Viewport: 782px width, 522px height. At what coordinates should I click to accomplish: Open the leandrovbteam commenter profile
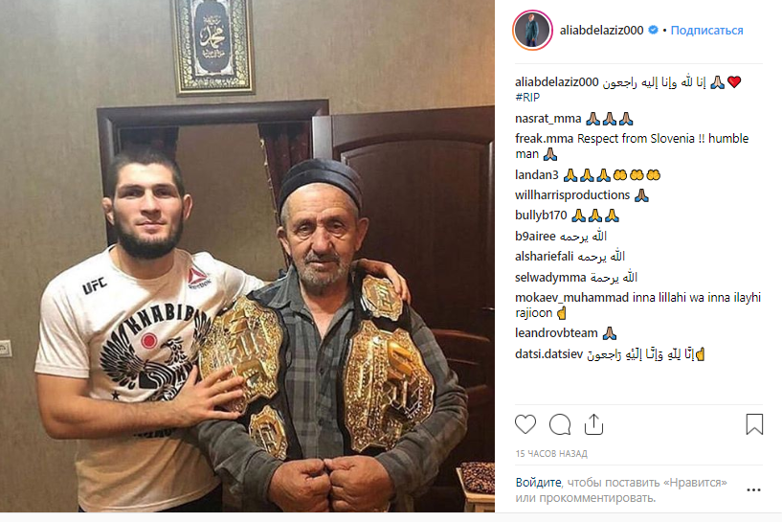pos(556,333)
